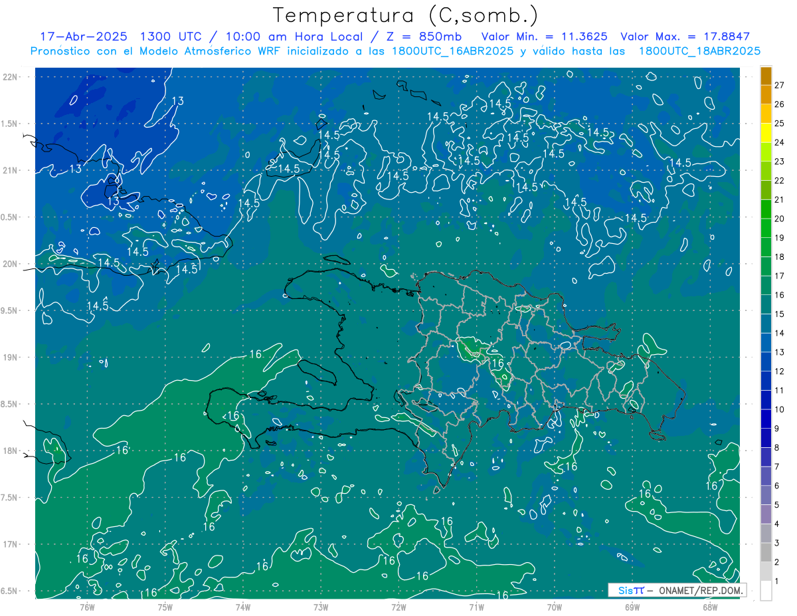Click the "20N" latitude axis label

(11, 264)
